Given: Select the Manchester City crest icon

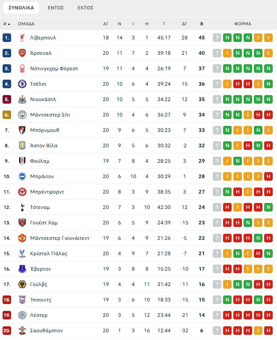Looking at the screenshot, I should 22,115.
